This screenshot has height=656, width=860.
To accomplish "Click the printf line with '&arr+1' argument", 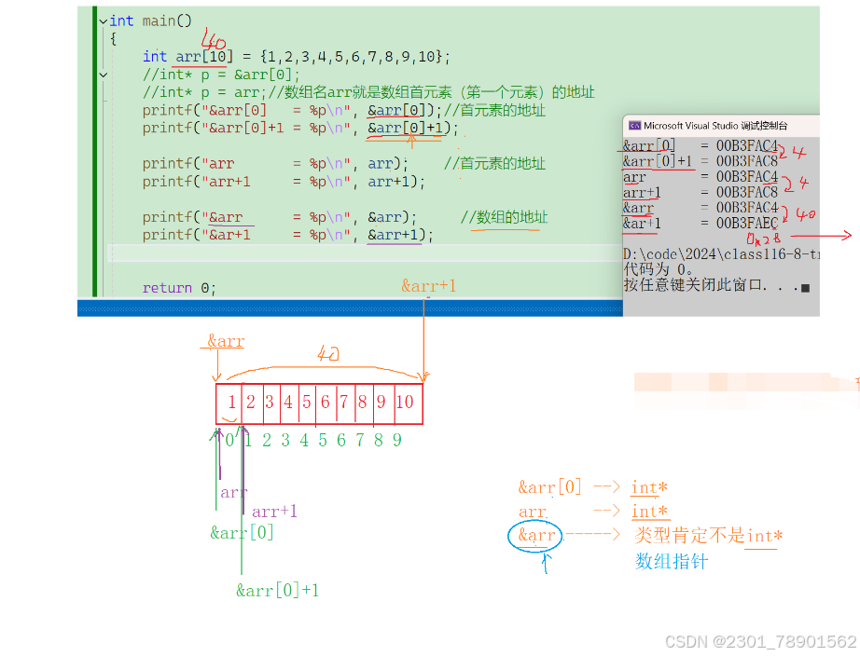I will 288,235.
